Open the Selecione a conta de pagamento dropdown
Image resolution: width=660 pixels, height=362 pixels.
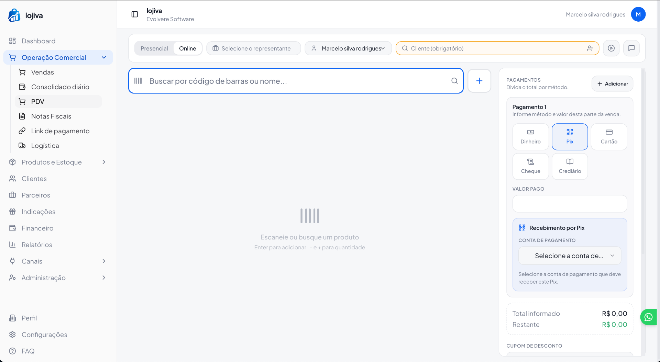(570, 256)
